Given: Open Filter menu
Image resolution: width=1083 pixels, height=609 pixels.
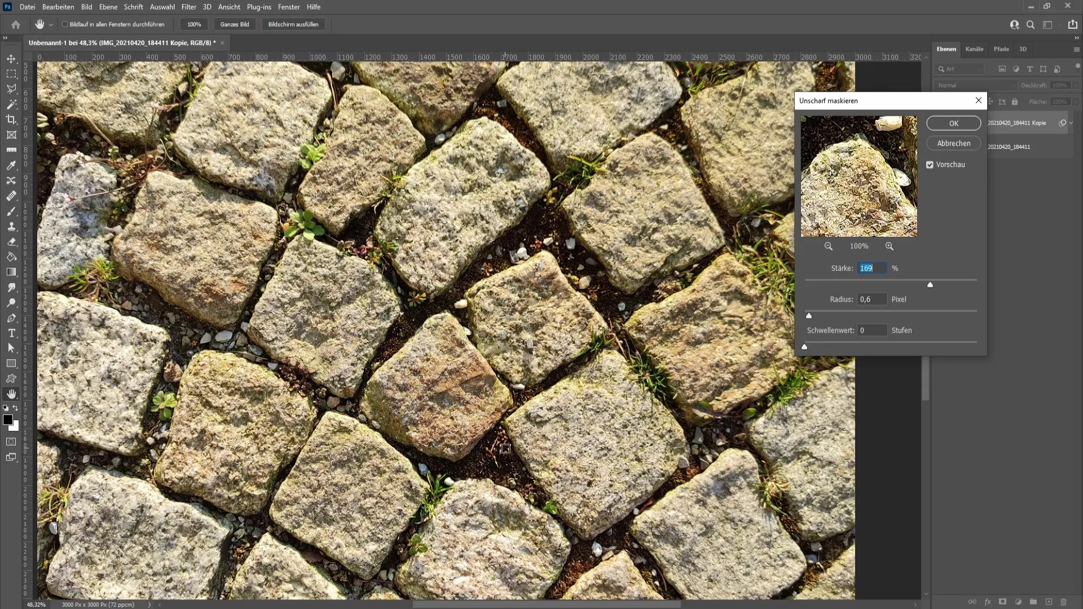Looking at the screenshot, I should coord(188,7).
